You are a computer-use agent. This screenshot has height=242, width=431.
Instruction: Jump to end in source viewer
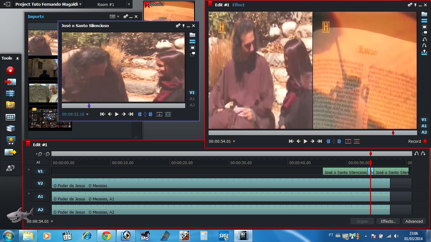(x=131, y=114)
